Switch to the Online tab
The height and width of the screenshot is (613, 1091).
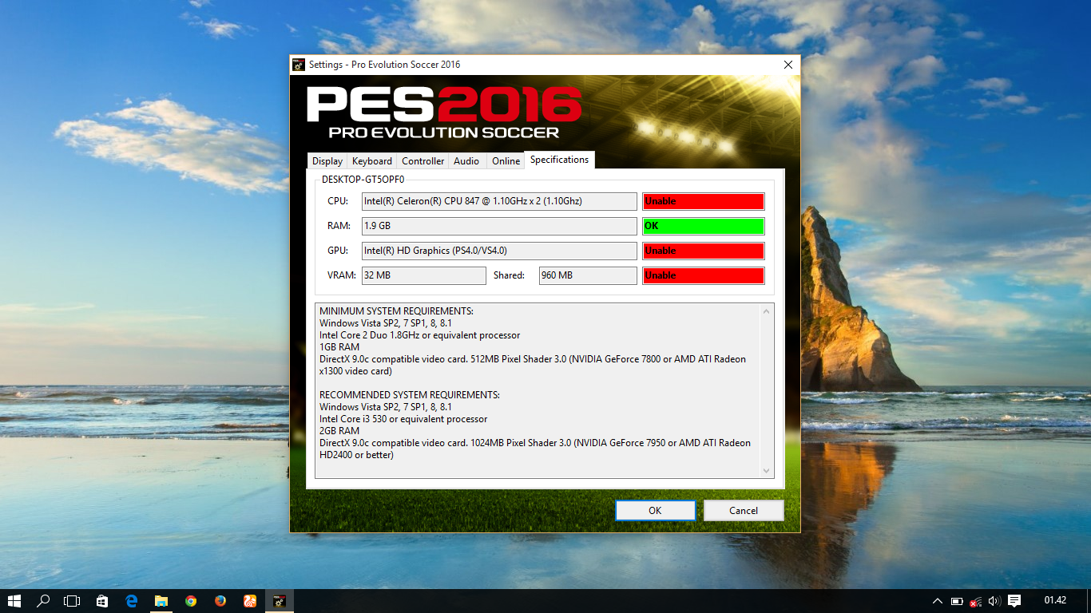click(x=506, y=161)
